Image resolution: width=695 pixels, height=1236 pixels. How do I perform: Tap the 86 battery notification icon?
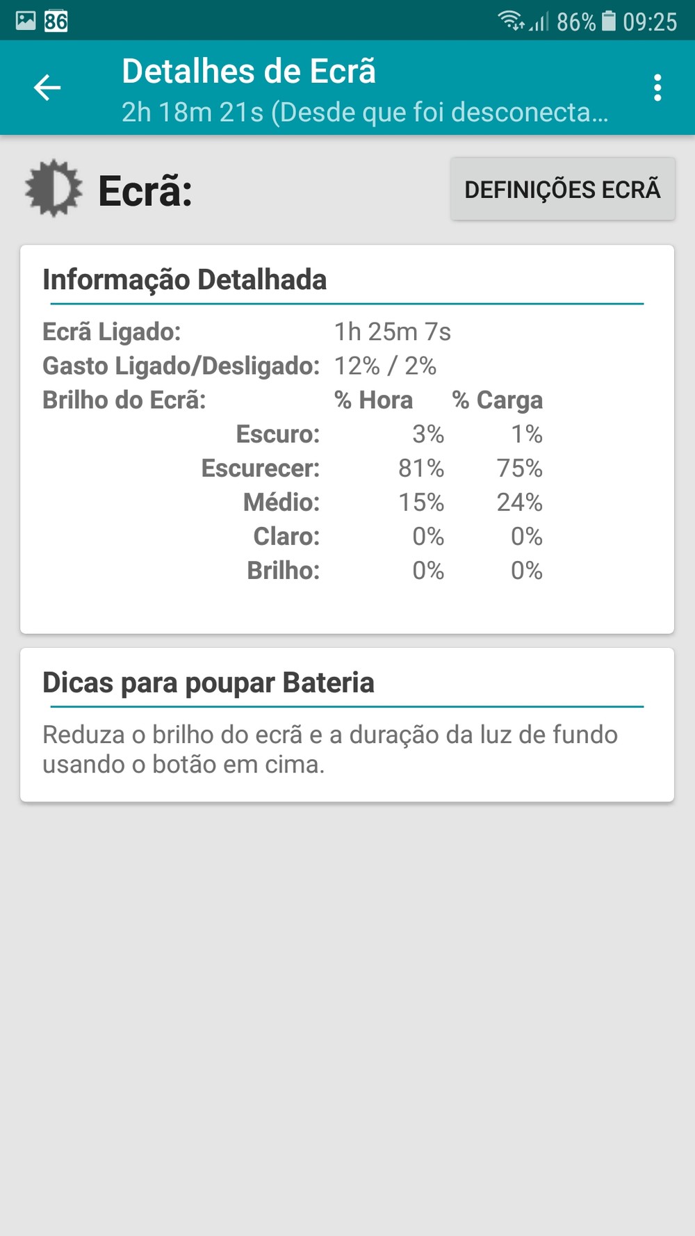(x=56, y=22)
